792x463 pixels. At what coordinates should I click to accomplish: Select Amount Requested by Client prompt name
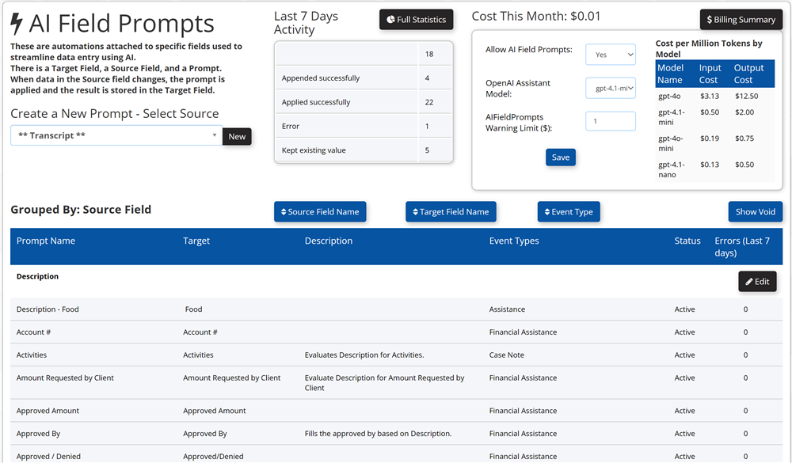65,378
